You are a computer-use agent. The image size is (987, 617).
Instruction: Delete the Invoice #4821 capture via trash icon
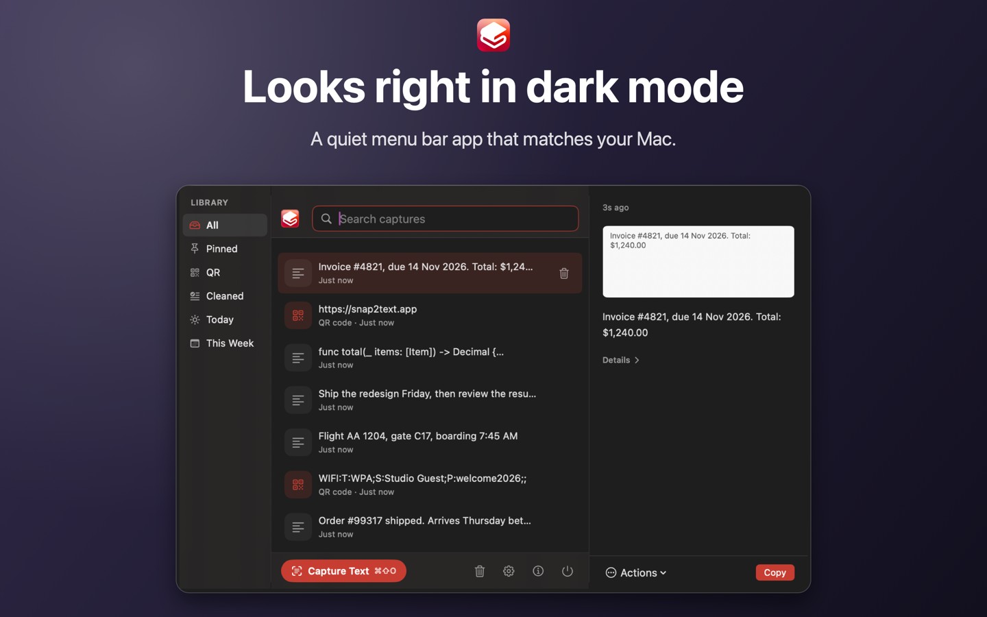point(564,274)
